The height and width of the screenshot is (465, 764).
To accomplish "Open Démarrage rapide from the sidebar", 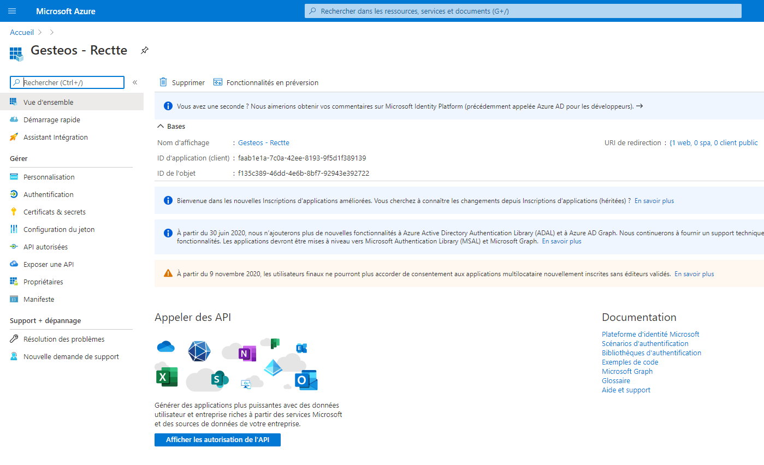I will 51,120.
